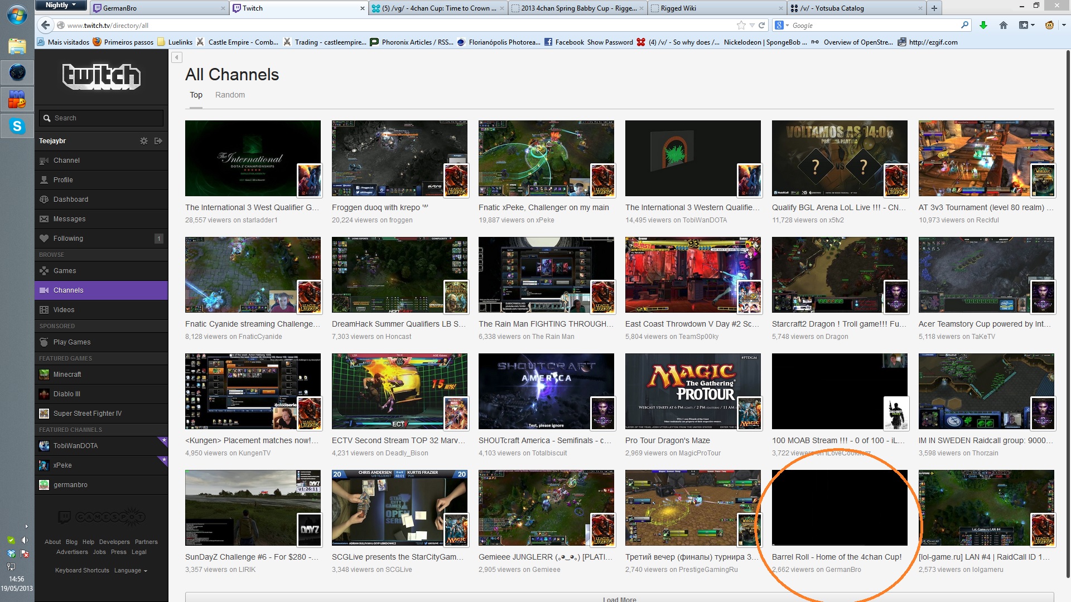
Task: Switch to GermanBro browser tab
Action: click(x=158, y=8)
